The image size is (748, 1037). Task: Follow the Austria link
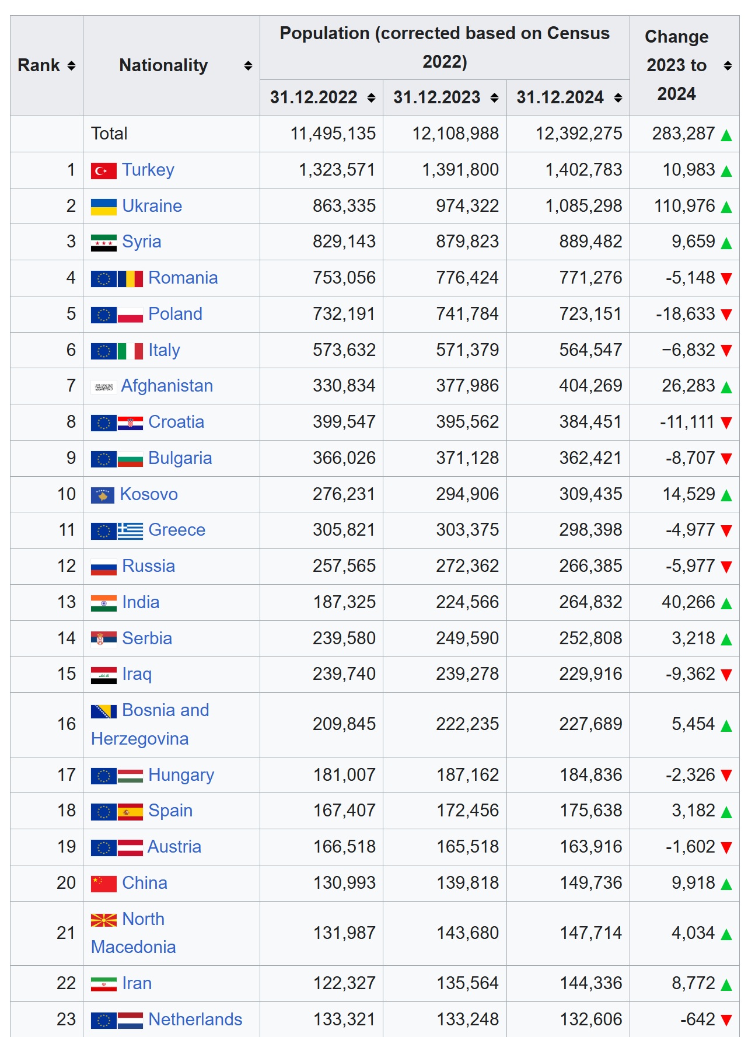[x=174, y=847]
